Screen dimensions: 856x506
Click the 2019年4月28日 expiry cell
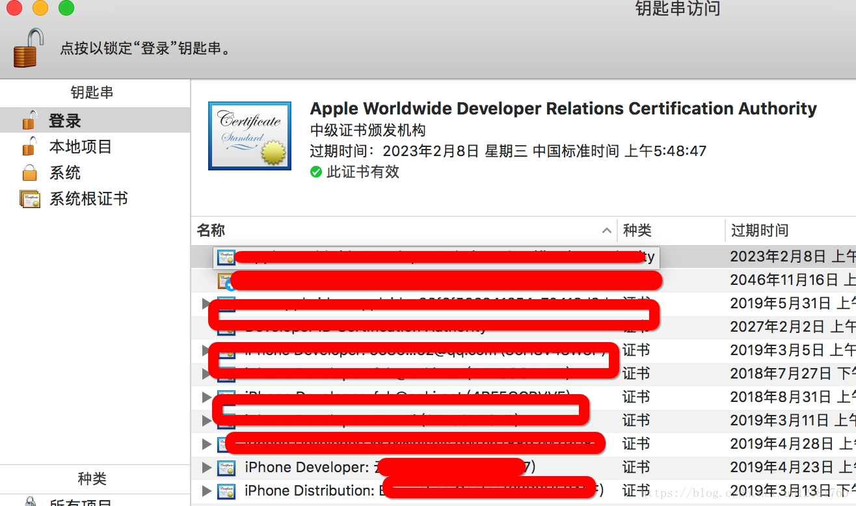(792, 444)
